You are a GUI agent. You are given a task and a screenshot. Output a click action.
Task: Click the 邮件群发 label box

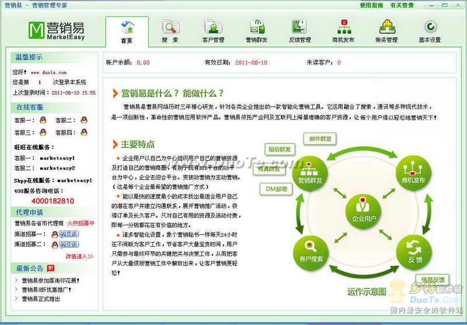pyautogui.click(x=320, y=139)
